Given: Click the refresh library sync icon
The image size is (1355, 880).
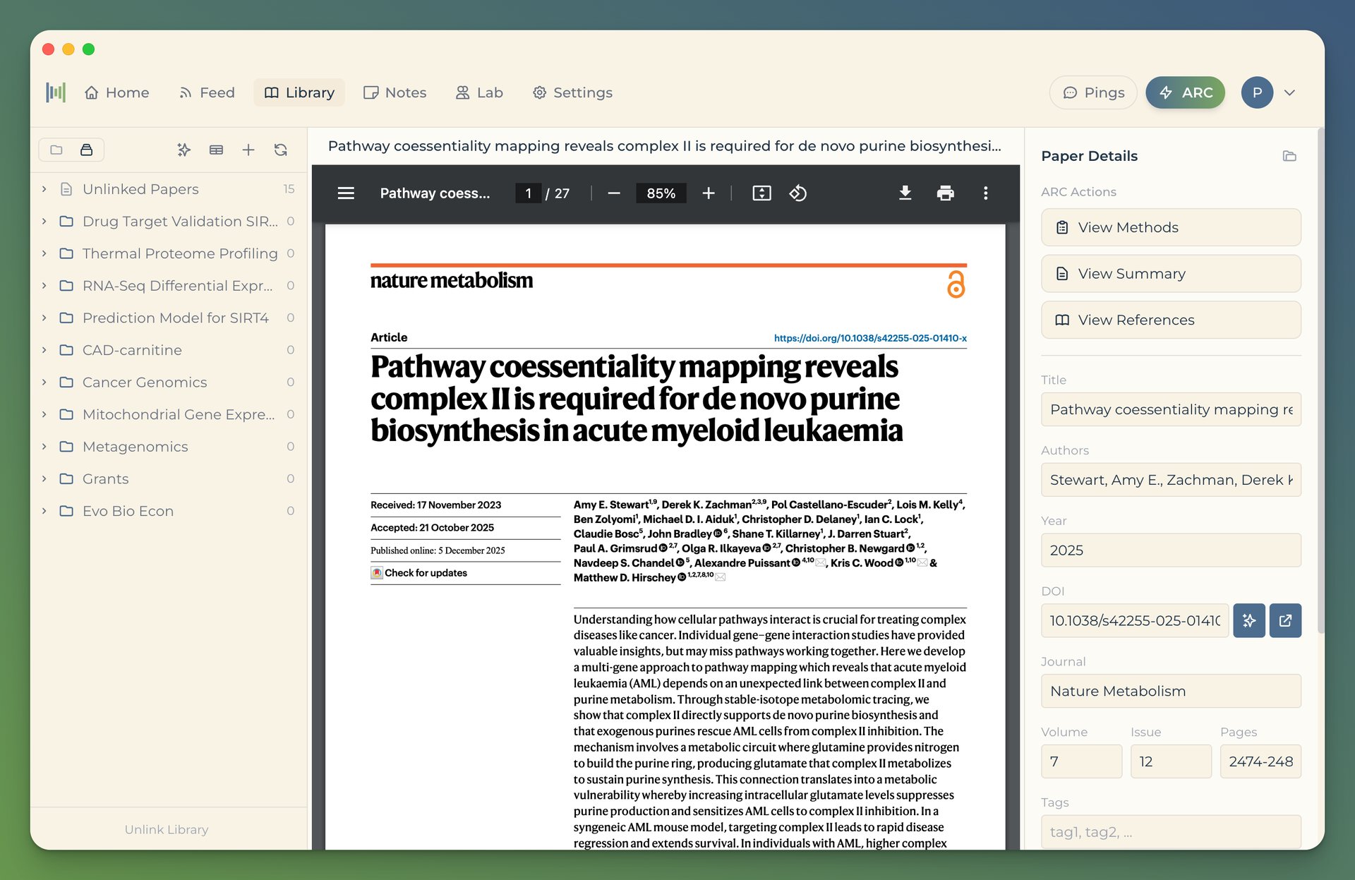Looking at the screenshot, I should pos(281,150).
